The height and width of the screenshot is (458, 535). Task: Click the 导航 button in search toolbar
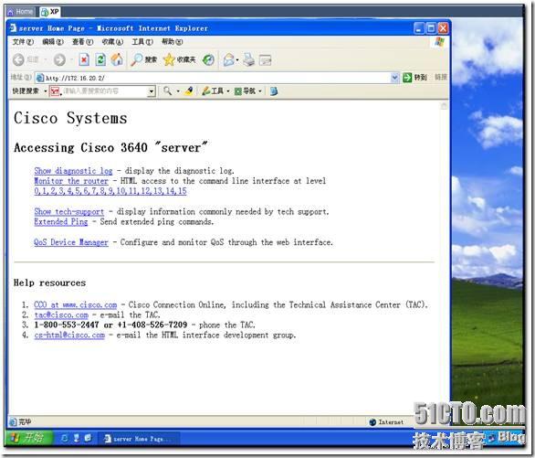point(245,91)
